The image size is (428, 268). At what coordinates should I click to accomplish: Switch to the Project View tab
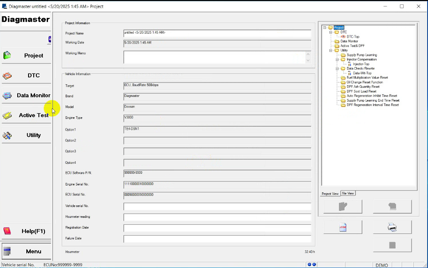click(330, 194)
